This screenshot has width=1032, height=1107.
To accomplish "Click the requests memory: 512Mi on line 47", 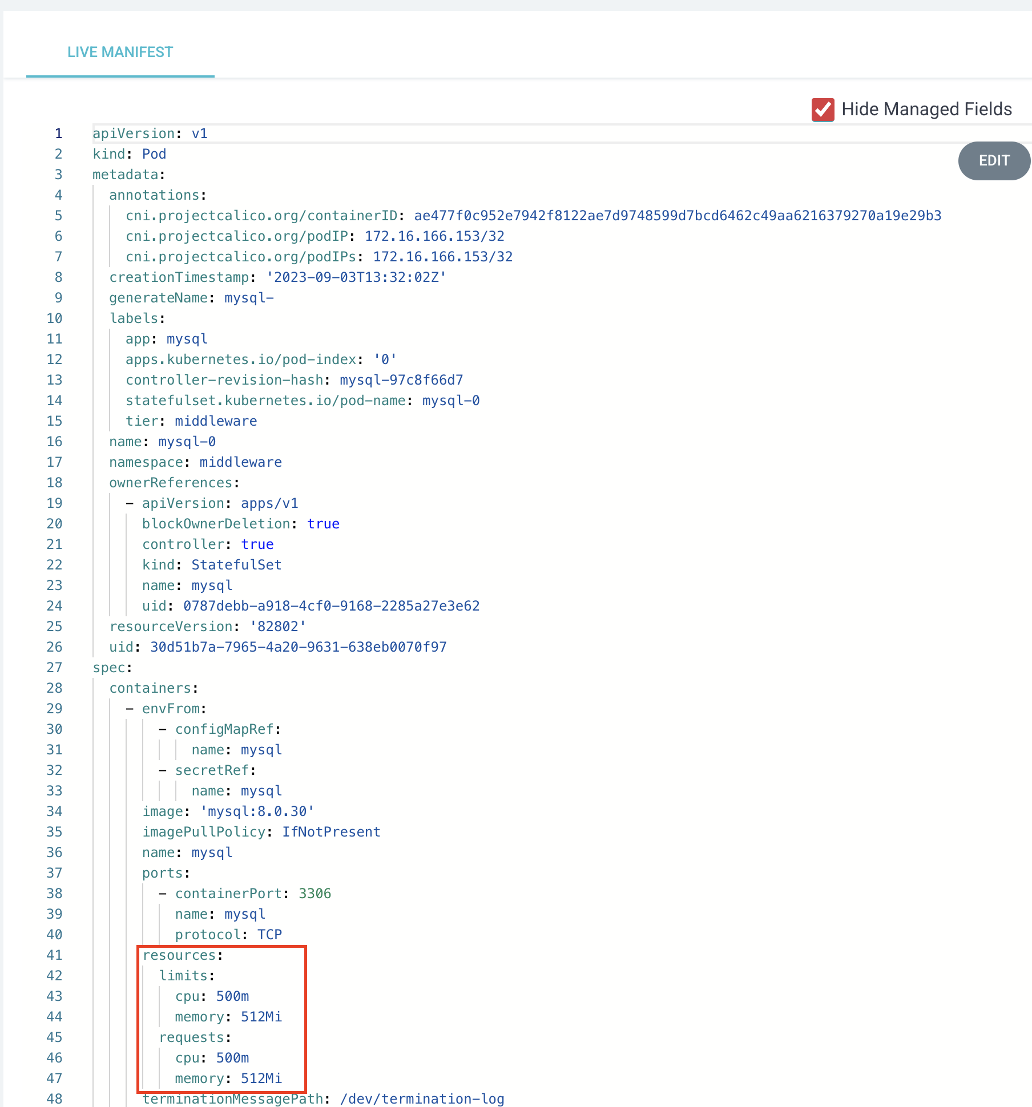I will pyautogui.click(x=229, y=1078).
